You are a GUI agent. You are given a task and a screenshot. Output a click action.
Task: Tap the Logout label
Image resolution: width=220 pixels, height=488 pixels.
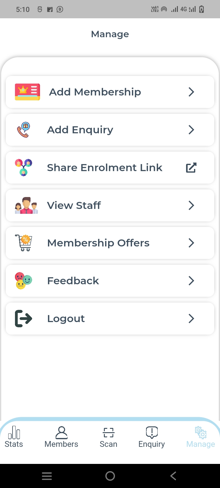pos(66,318)
